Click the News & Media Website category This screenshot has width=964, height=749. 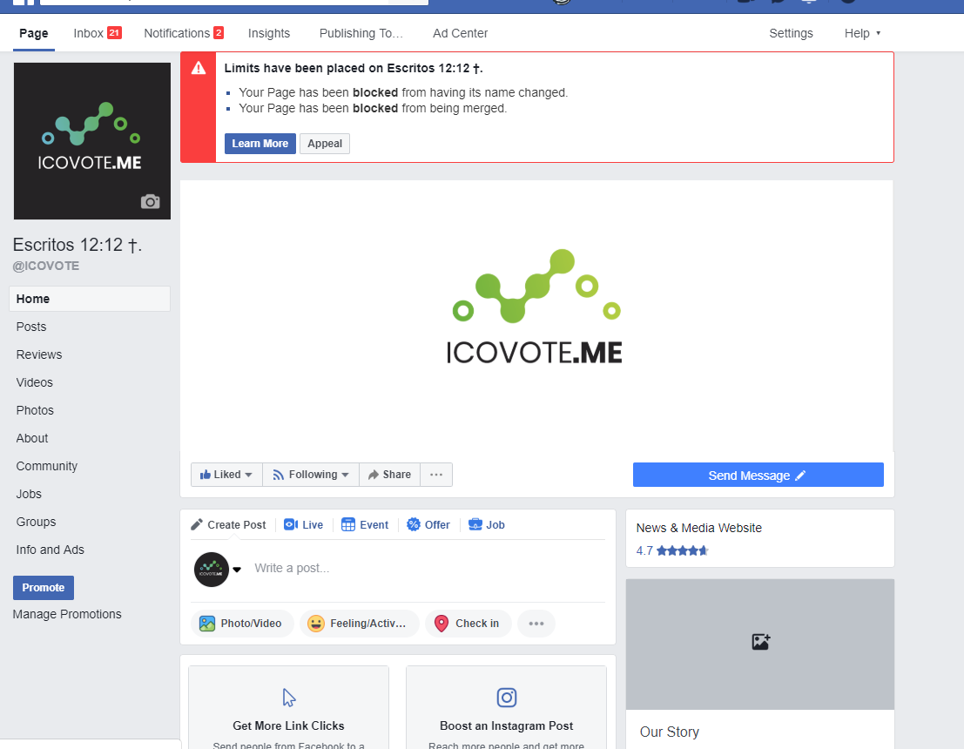(699, 529)
